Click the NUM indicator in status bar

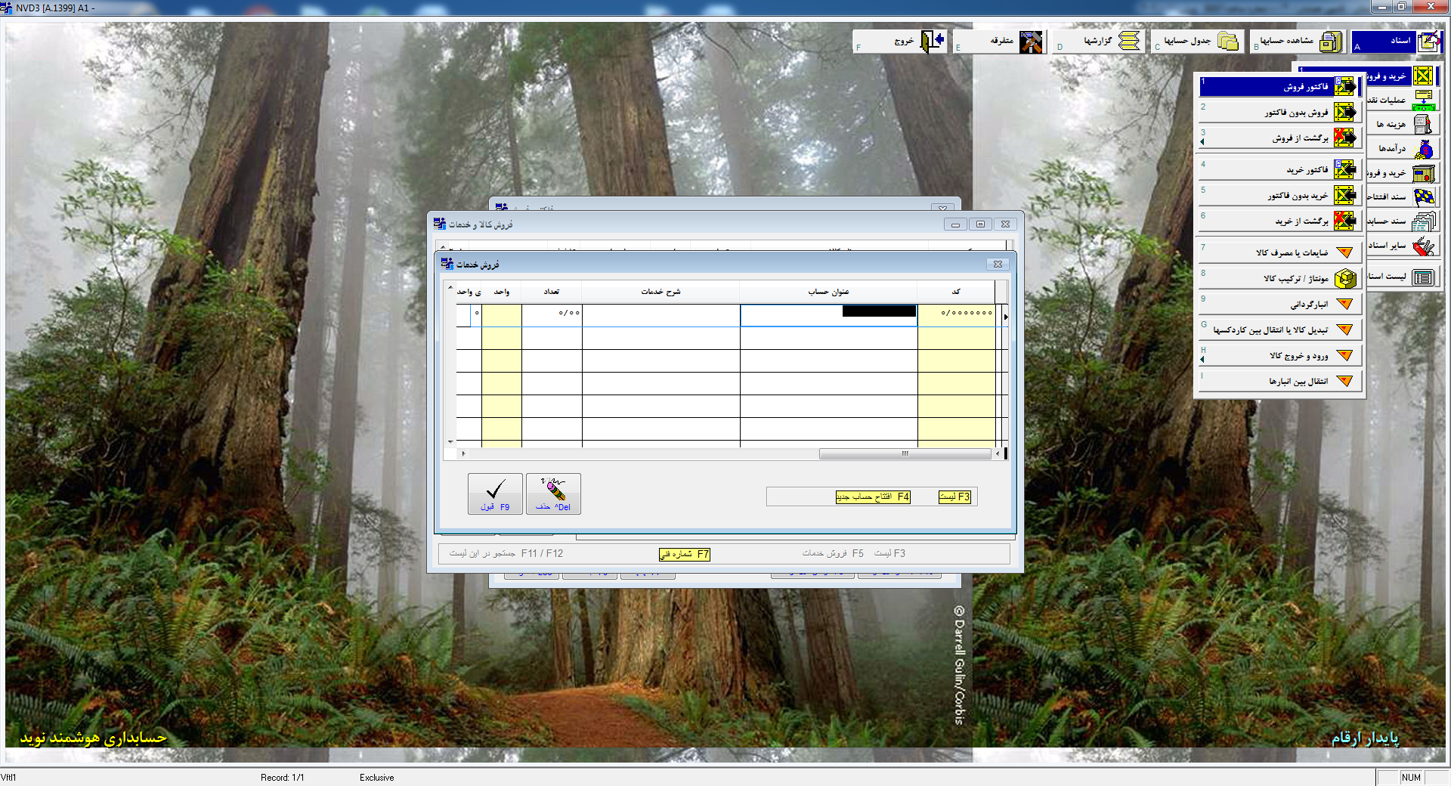[1411, 778]
